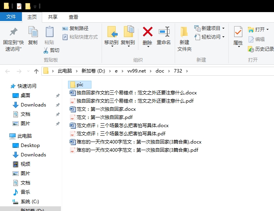Open pinned Downloads under Quick access
Viewport: 274px width, 211px height.
tap(29, 105)
